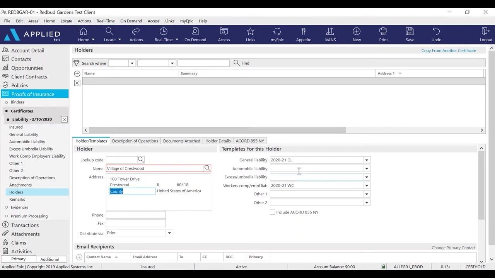Screen dimensions: 495x278
Task: Click the Print toolbar icon
Action: pos(383,31)
